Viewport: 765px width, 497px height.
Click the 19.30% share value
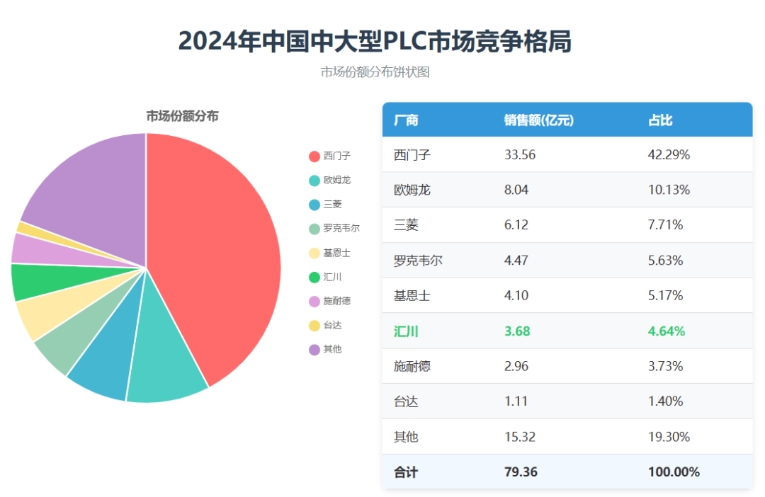[x=669, y=438]
